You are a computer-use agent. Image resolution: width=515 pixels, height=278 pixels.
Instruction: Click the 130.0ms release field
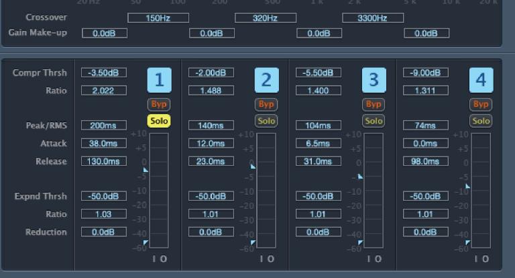104,161
